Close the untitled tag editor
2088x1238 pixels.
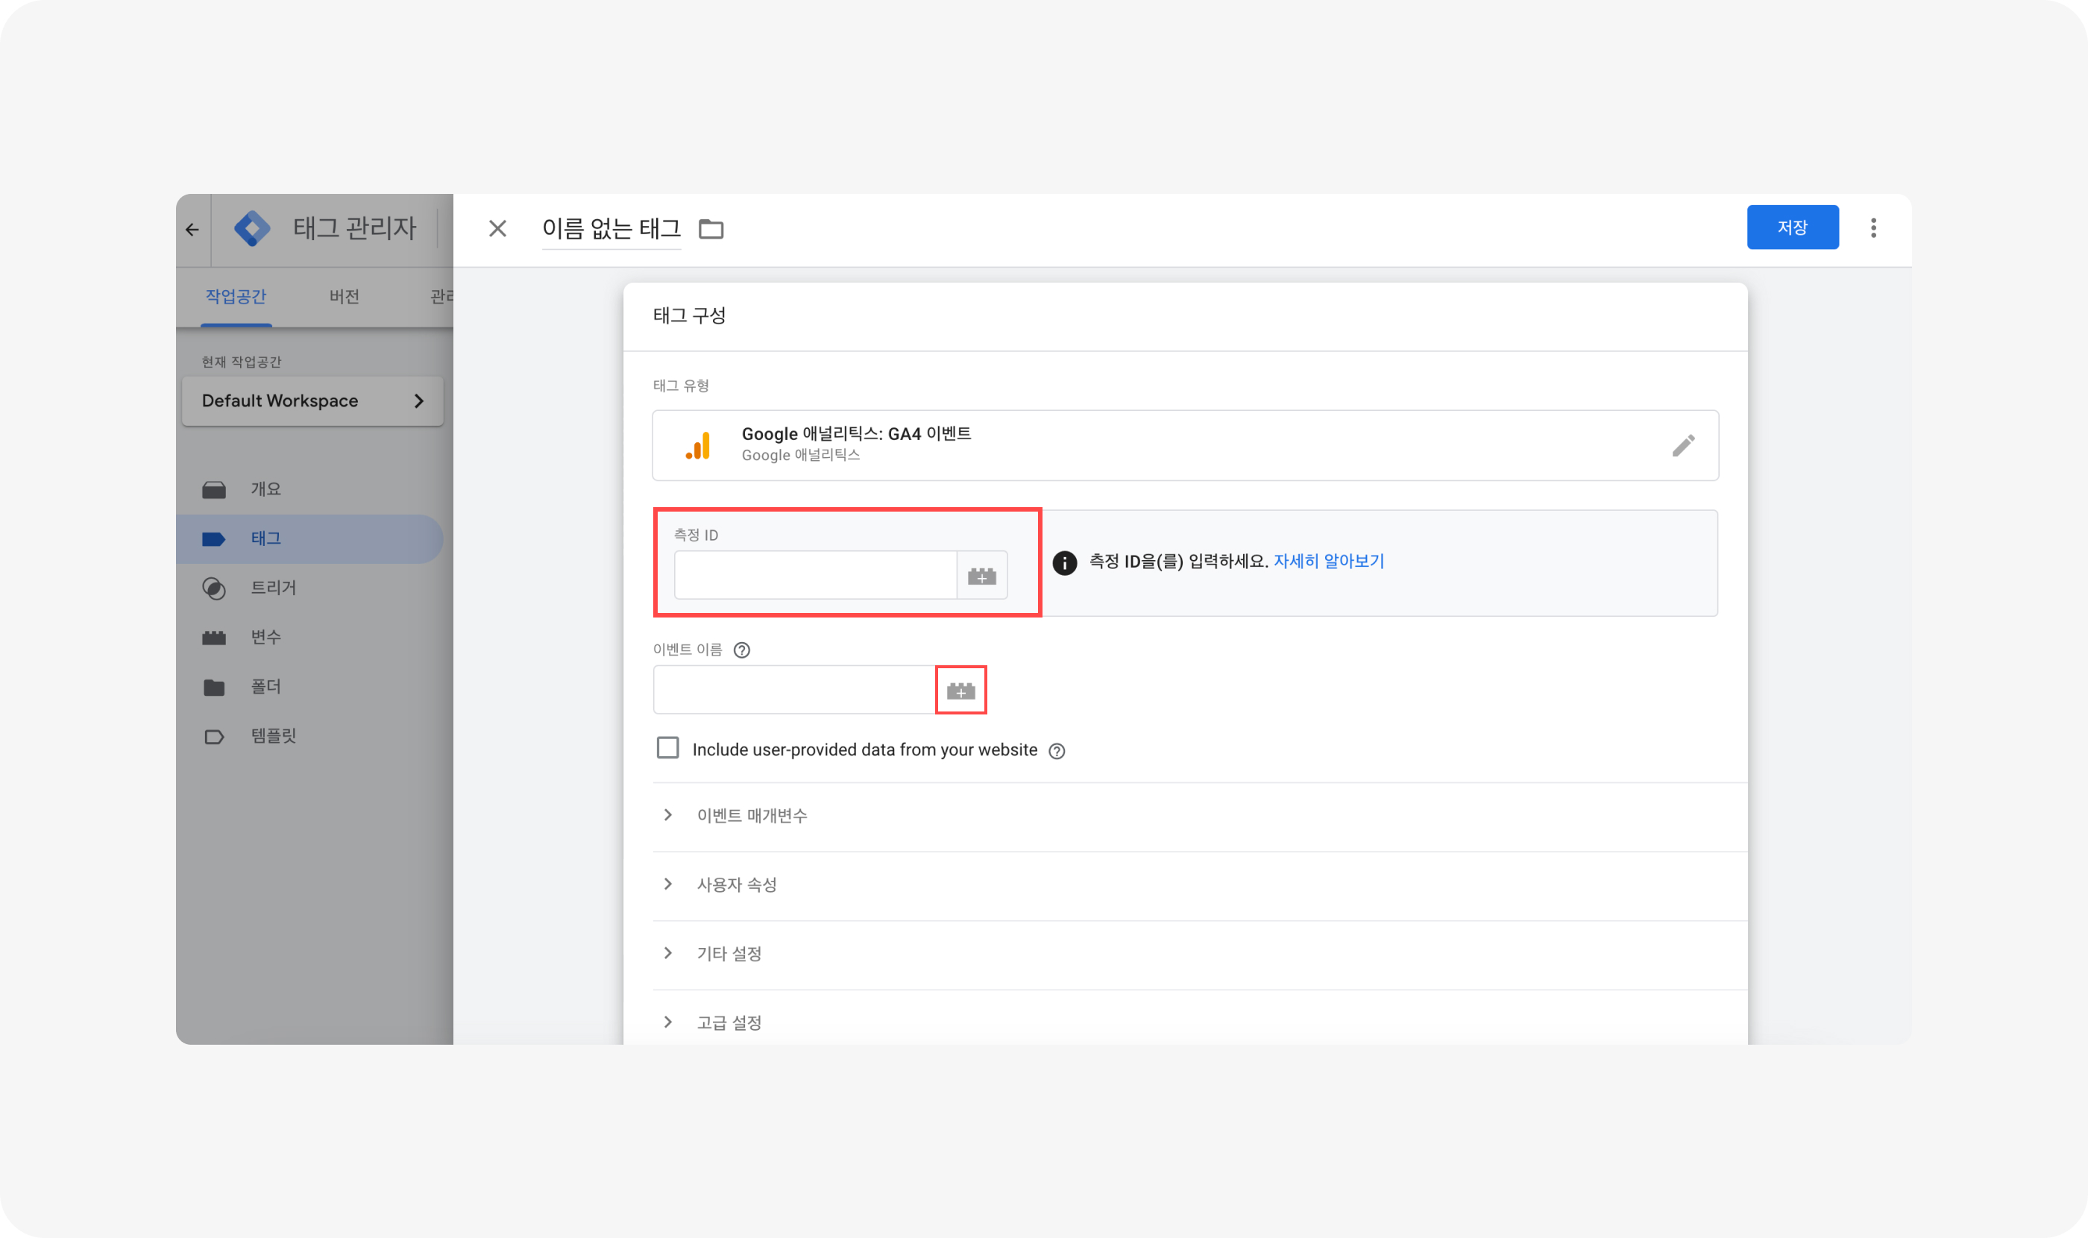(x=497, y=228)
